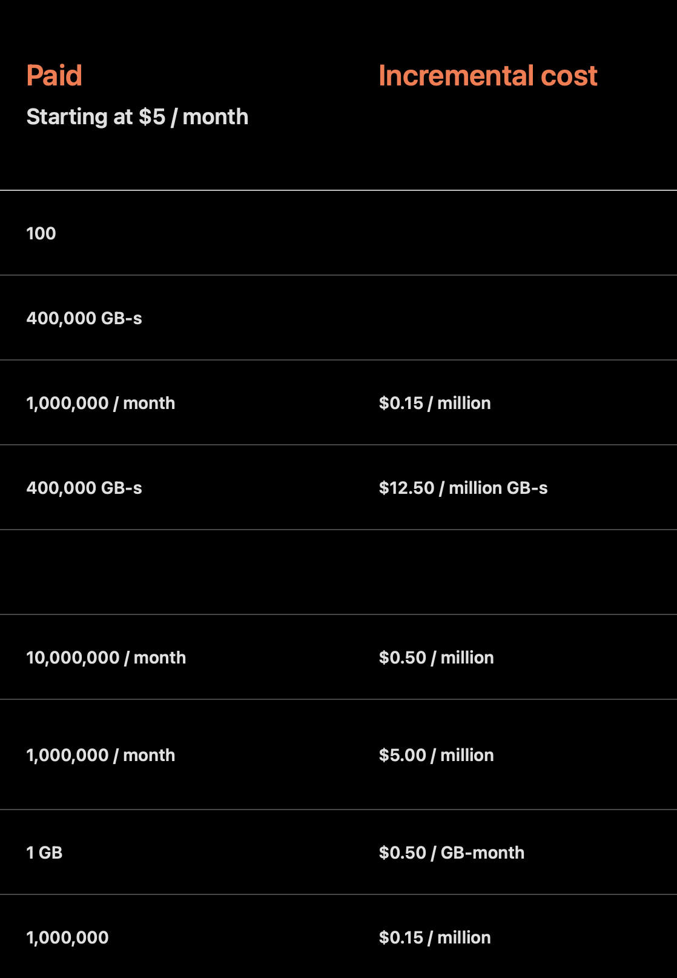Click the Incremental cost column heading
The height and width of the screenshot is (978, 677).
[487, 76]
